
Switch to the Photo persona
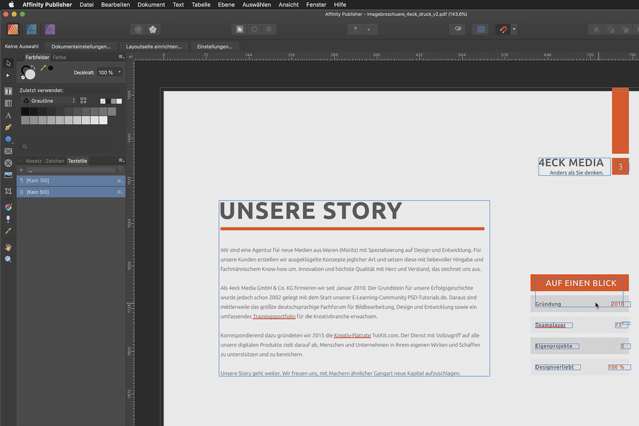click(50, 29)
